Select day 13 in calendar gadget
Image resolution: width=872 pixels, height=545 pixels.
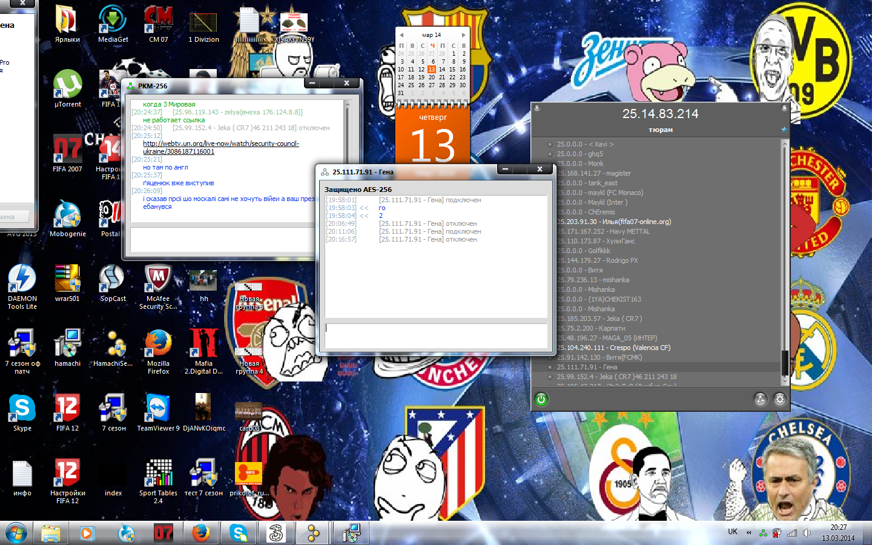(432, 69)
